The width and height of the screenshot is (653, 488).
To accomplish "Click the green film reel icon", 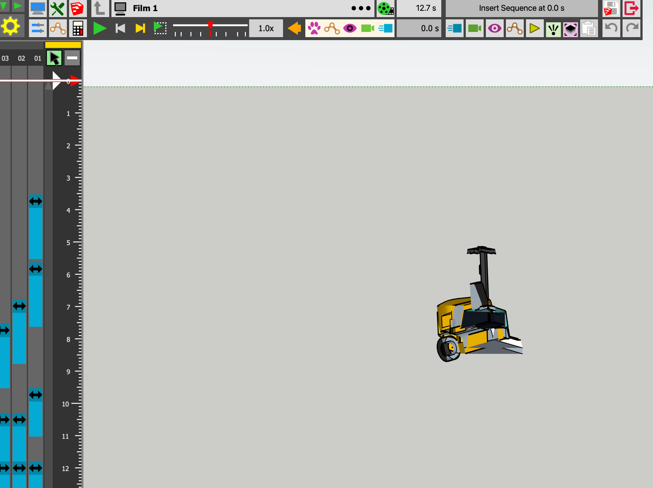I will coord(385,9).
